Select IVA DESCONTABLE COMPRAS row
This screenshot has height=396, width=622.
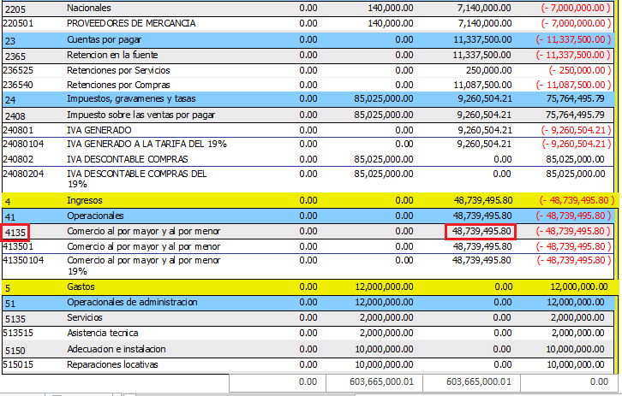pos(308,159)
